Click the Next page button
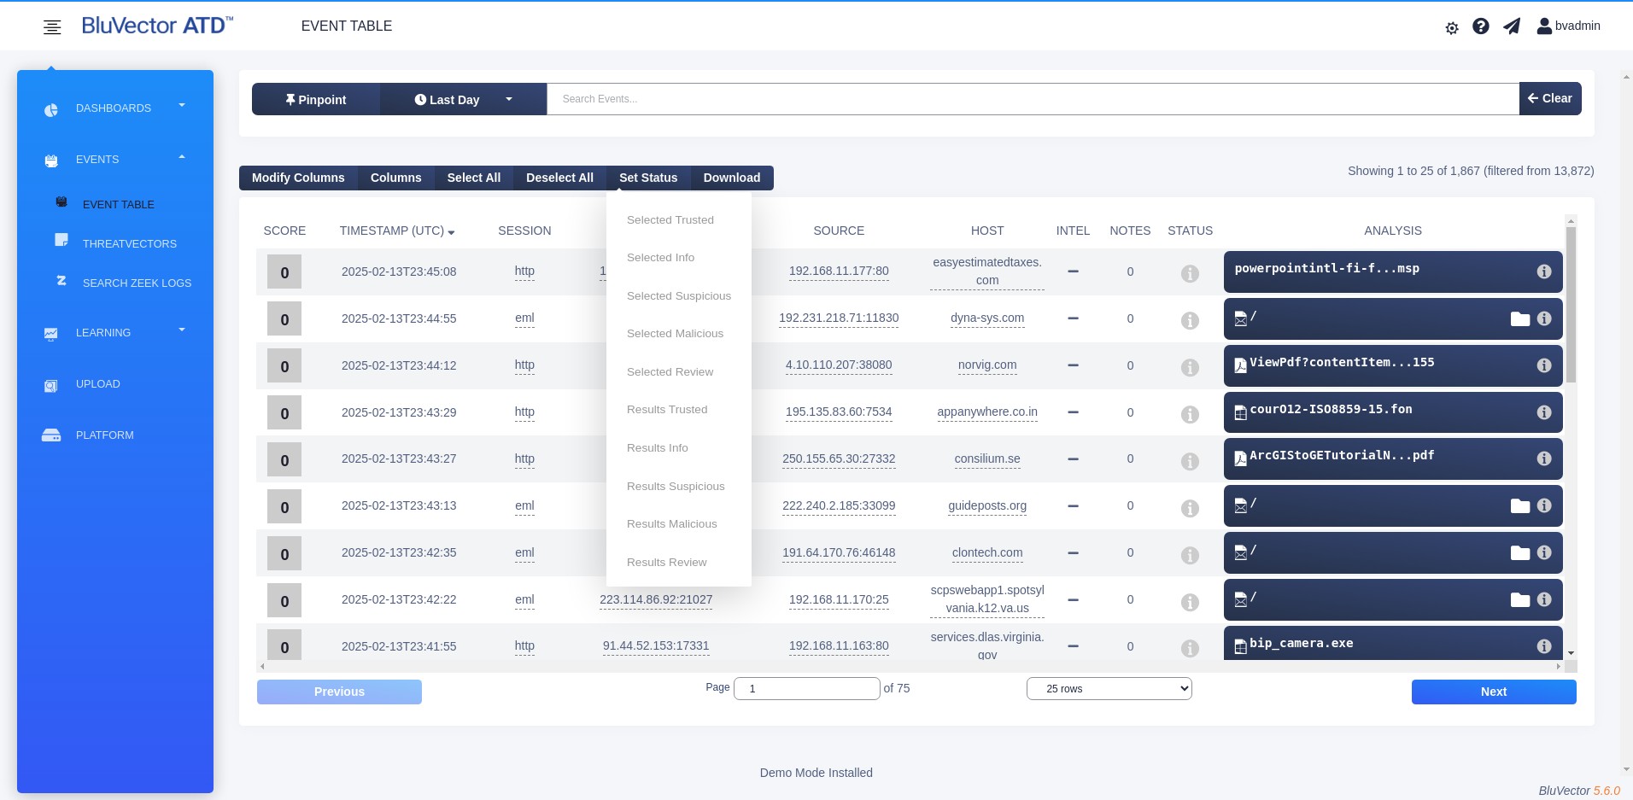The width and height of the screenshot is (1633, 800). pos(1494,692)
